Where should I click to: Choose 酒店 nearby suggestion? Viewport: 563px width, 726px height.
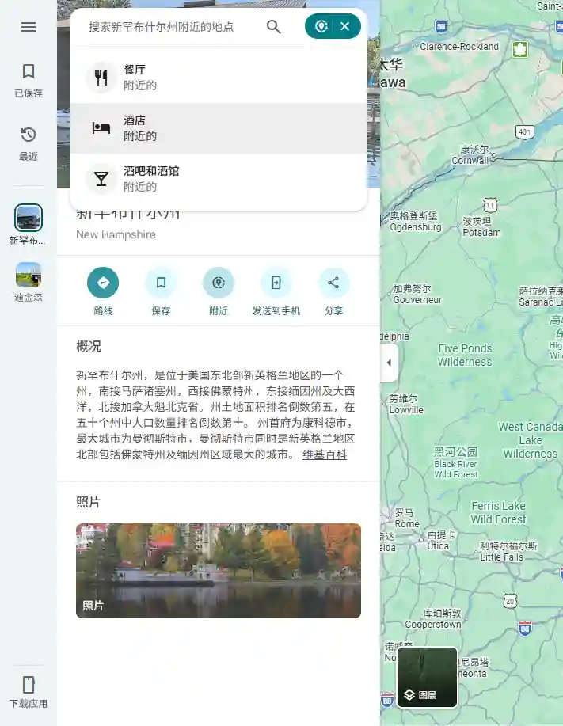click(218, 127)
